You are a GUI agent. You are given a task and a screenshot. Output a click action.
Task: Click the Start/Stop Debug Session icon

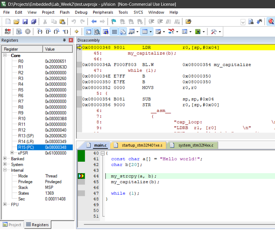[270, 22]
